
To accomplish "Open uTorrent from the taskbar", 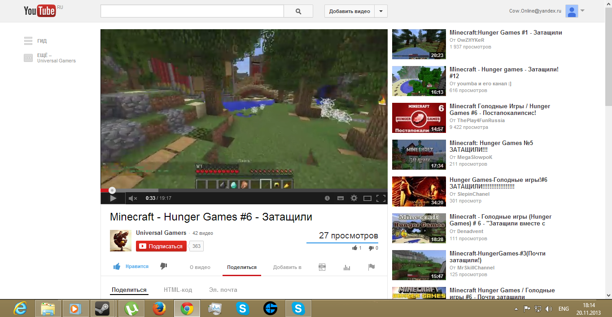I will pyautogui.click(x=131, y=308).
